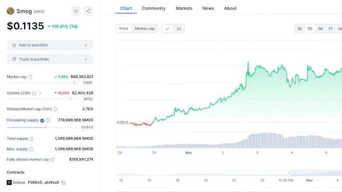
Task: Open the Community tab
Action: [x=153, y=9]
